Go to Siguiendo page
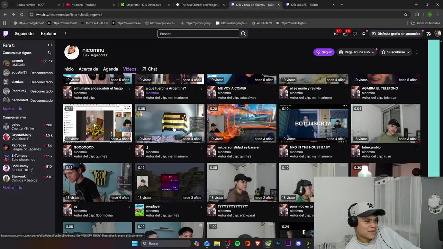The image size is (443, 249). click(24, 34)
